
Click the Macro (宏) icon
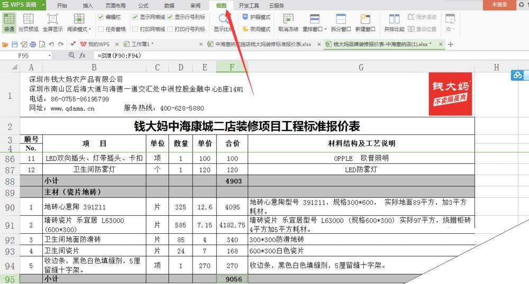pos(450,19)
